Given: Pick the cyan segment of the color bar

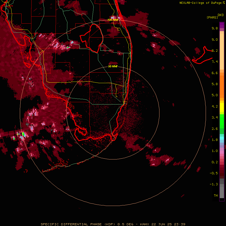Looking at the screenshot, I should click(222, 138).
